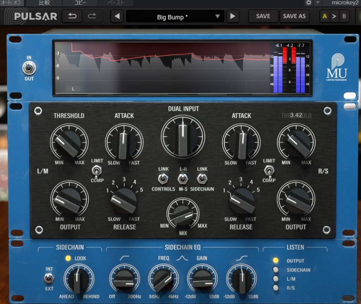Go to the next preset
361x304 pixels.
[232, 17]
